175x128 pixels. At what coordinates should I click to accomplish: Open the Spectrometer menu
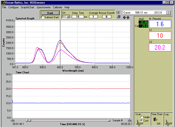coord(43,7)
